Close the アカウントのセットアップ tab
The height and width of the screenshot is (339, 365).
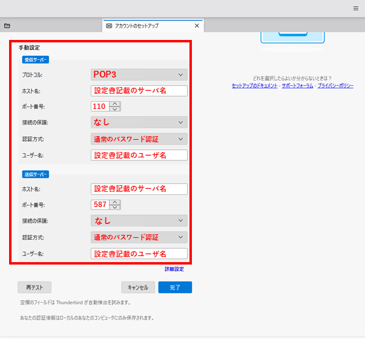(197, 26)
